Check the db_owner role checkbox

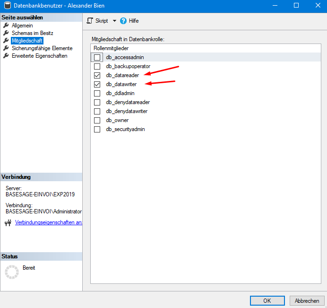[x=97, y=120]
